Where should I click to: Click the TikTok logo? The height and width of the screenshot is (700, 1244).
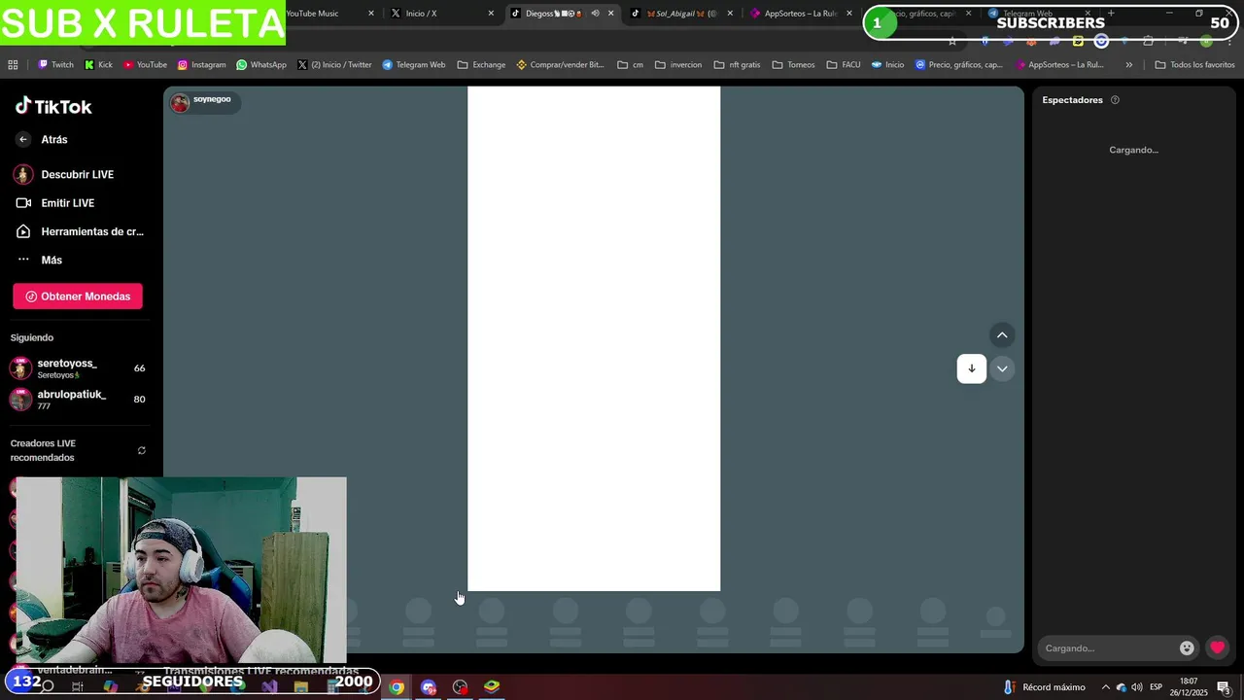click(x=53, y=106)
